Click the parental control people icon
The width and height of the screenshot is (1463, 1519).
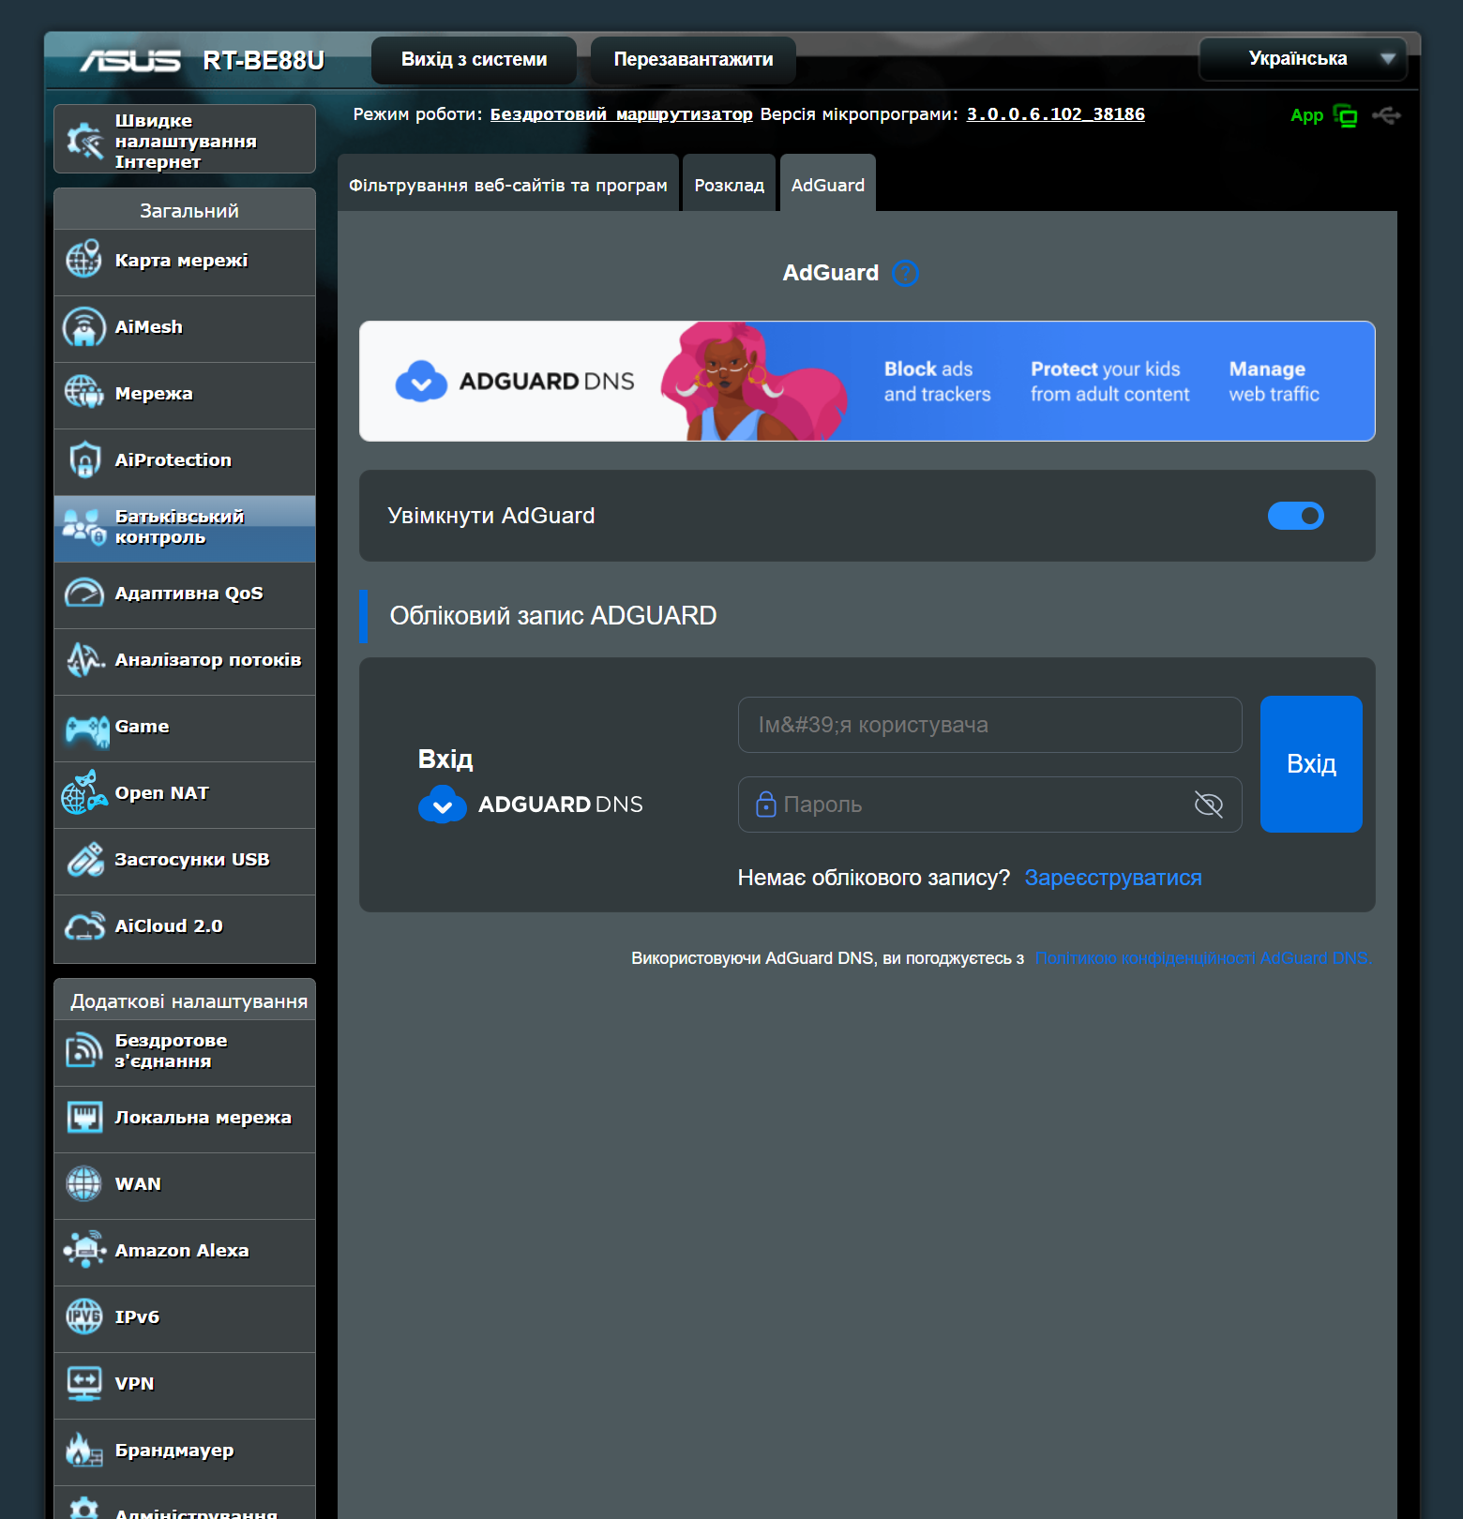tap(83, 527)
